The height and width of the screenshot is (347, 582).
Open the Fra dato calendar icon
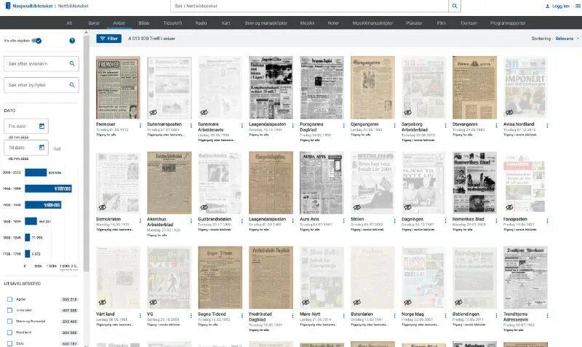(x=41, y=126)
